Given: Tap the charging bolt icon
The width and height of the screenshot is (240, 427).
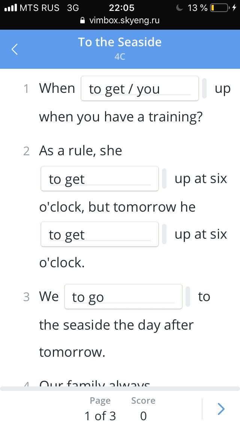Looking at the screenshot, I should [x=234, y=8].
